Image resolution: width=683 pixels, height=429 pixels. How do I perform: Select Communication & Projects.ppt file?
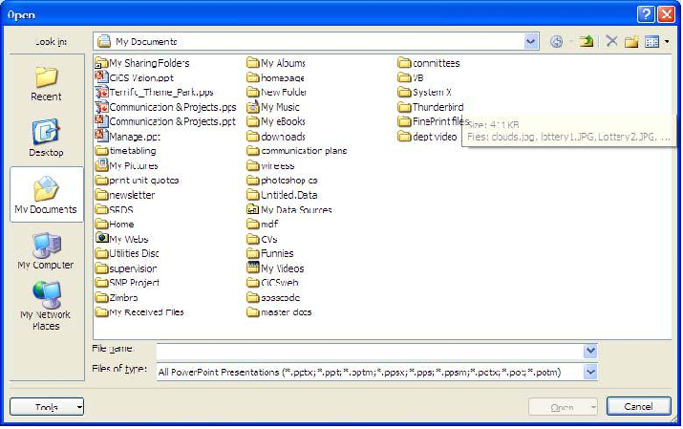point(165,121)
